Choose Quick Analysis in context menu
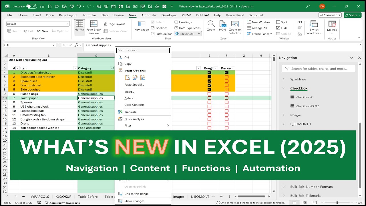Screen dimensions: 366x206 143,119
